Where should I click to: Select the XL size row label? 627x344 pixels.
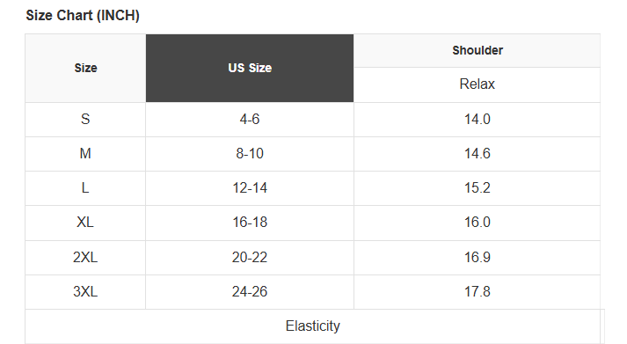(85, 223)
